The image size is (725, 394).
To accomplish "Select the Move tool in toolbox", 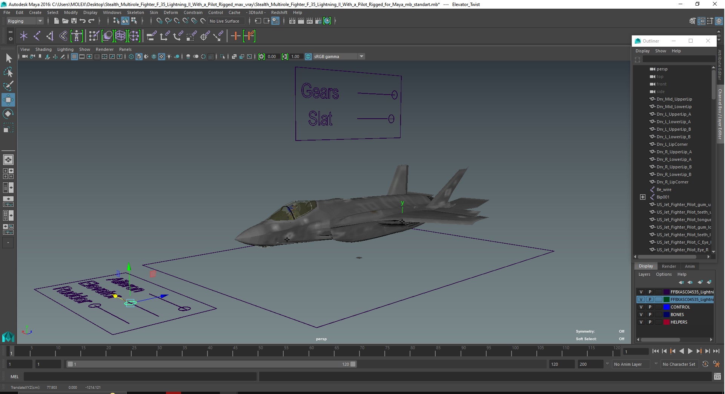I will point(8,100).
